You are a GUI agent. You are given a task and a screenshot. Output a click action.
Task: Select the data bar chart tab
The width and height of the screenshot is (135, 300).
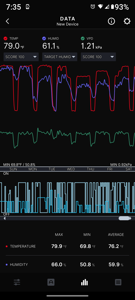click(84, 282)
